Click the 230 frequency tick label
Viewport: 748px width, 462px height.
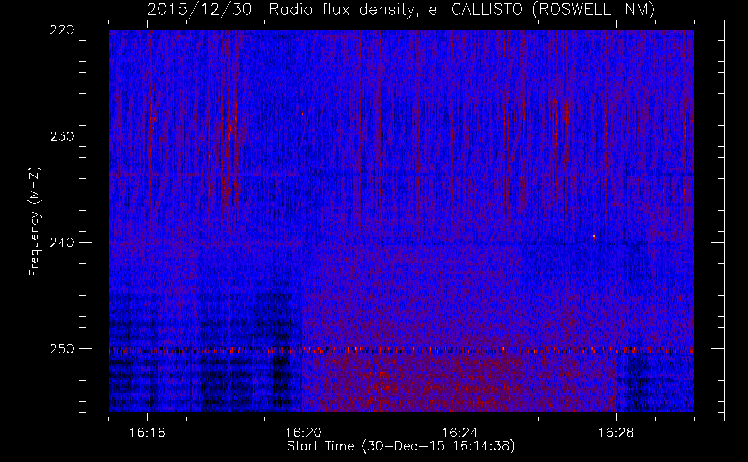[61, 136]
